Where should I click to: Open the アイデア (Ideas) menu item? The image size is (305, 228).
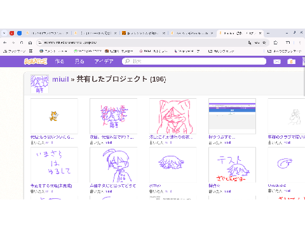(104, 61)
